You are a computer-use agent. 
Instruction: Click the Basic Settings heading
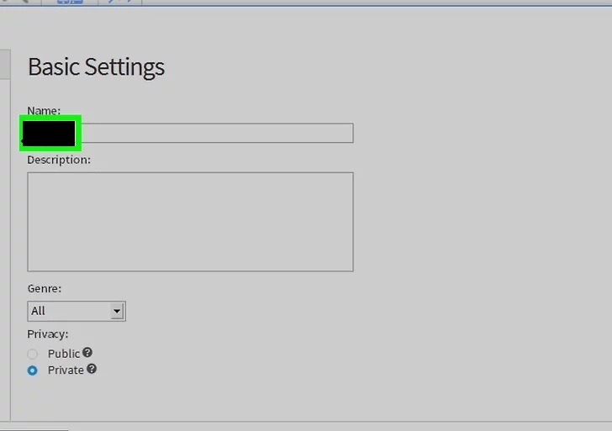96,67
